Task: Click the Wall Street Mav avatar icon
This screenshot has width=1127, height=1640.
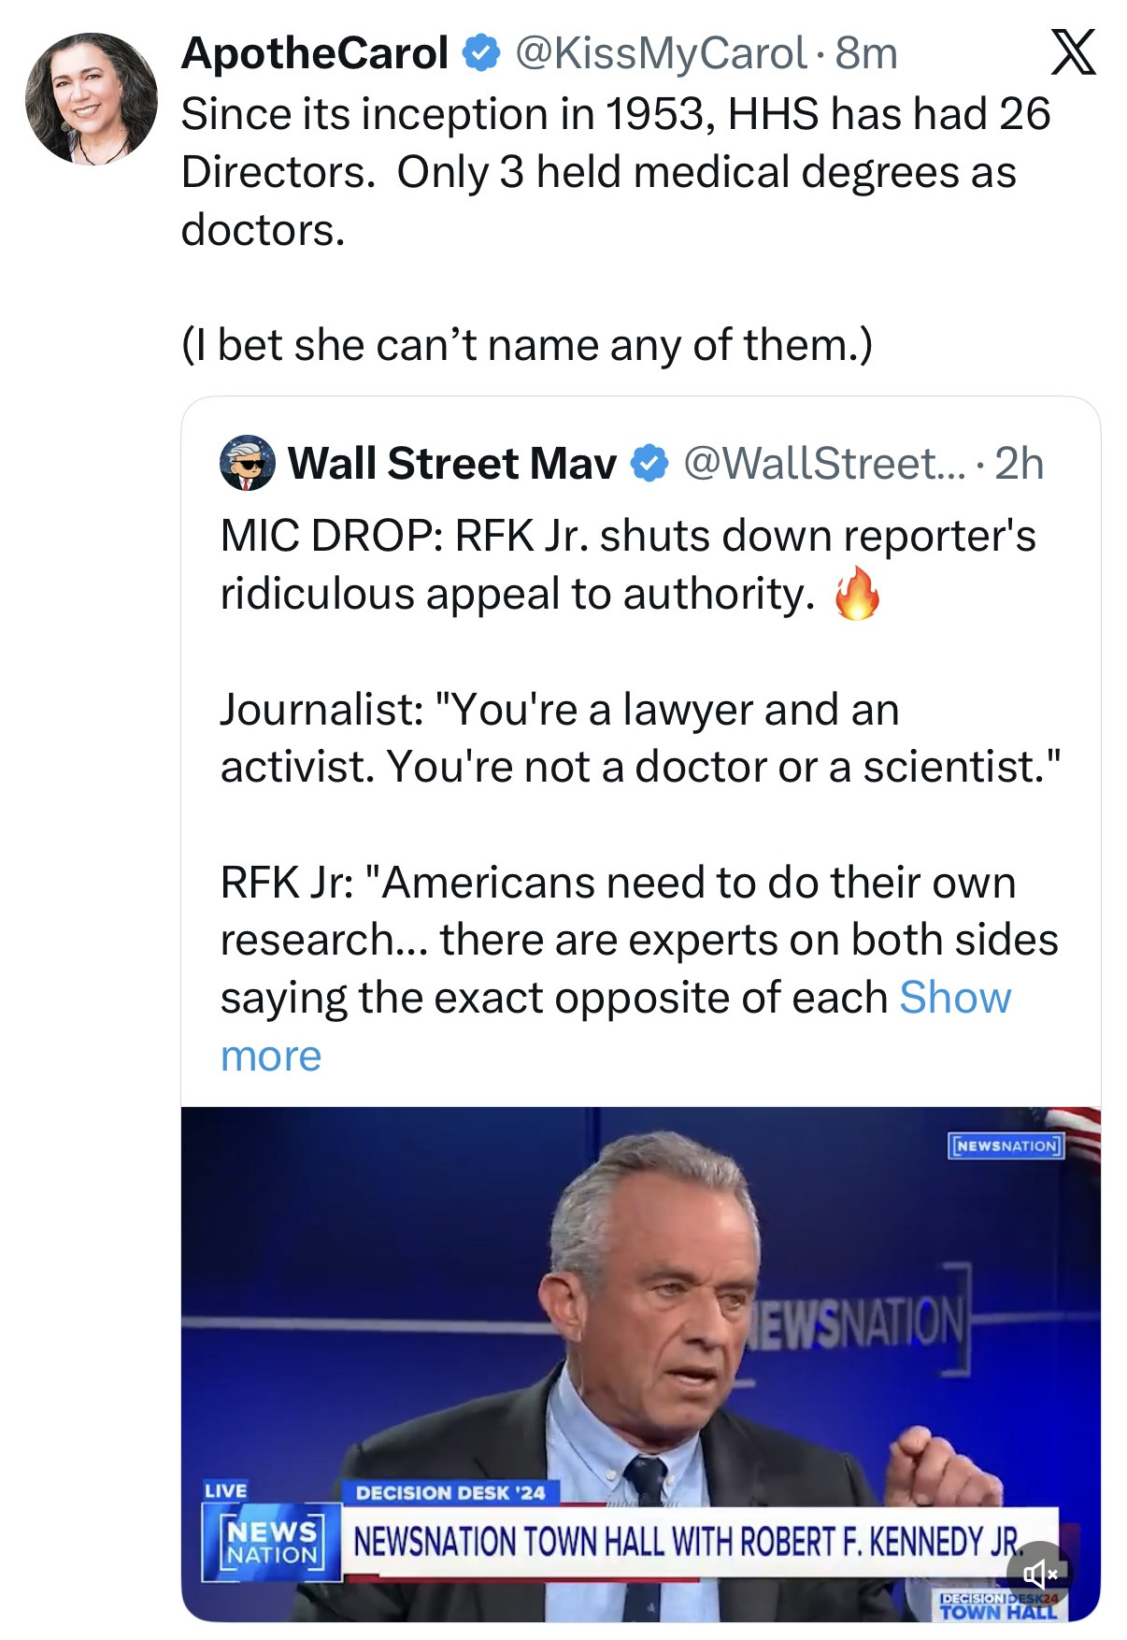Action: click(x=247, y=463)
